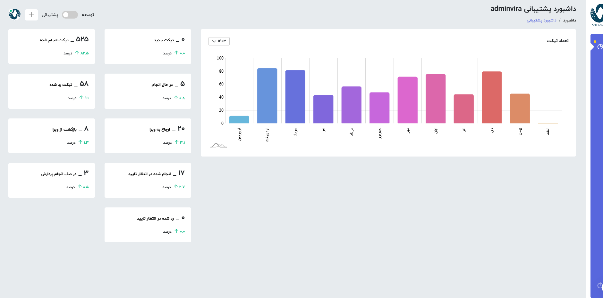Image resolution: width=603 pixels, height=298 pixels.
Task: Click the green up arrow in تیکت جدید card
Action: (x=176, y=53)
